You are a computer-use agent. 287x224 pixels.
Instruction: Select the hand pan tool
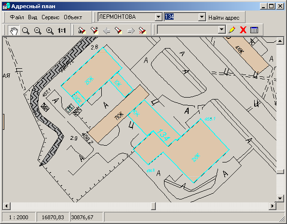(x=14, y=30)
